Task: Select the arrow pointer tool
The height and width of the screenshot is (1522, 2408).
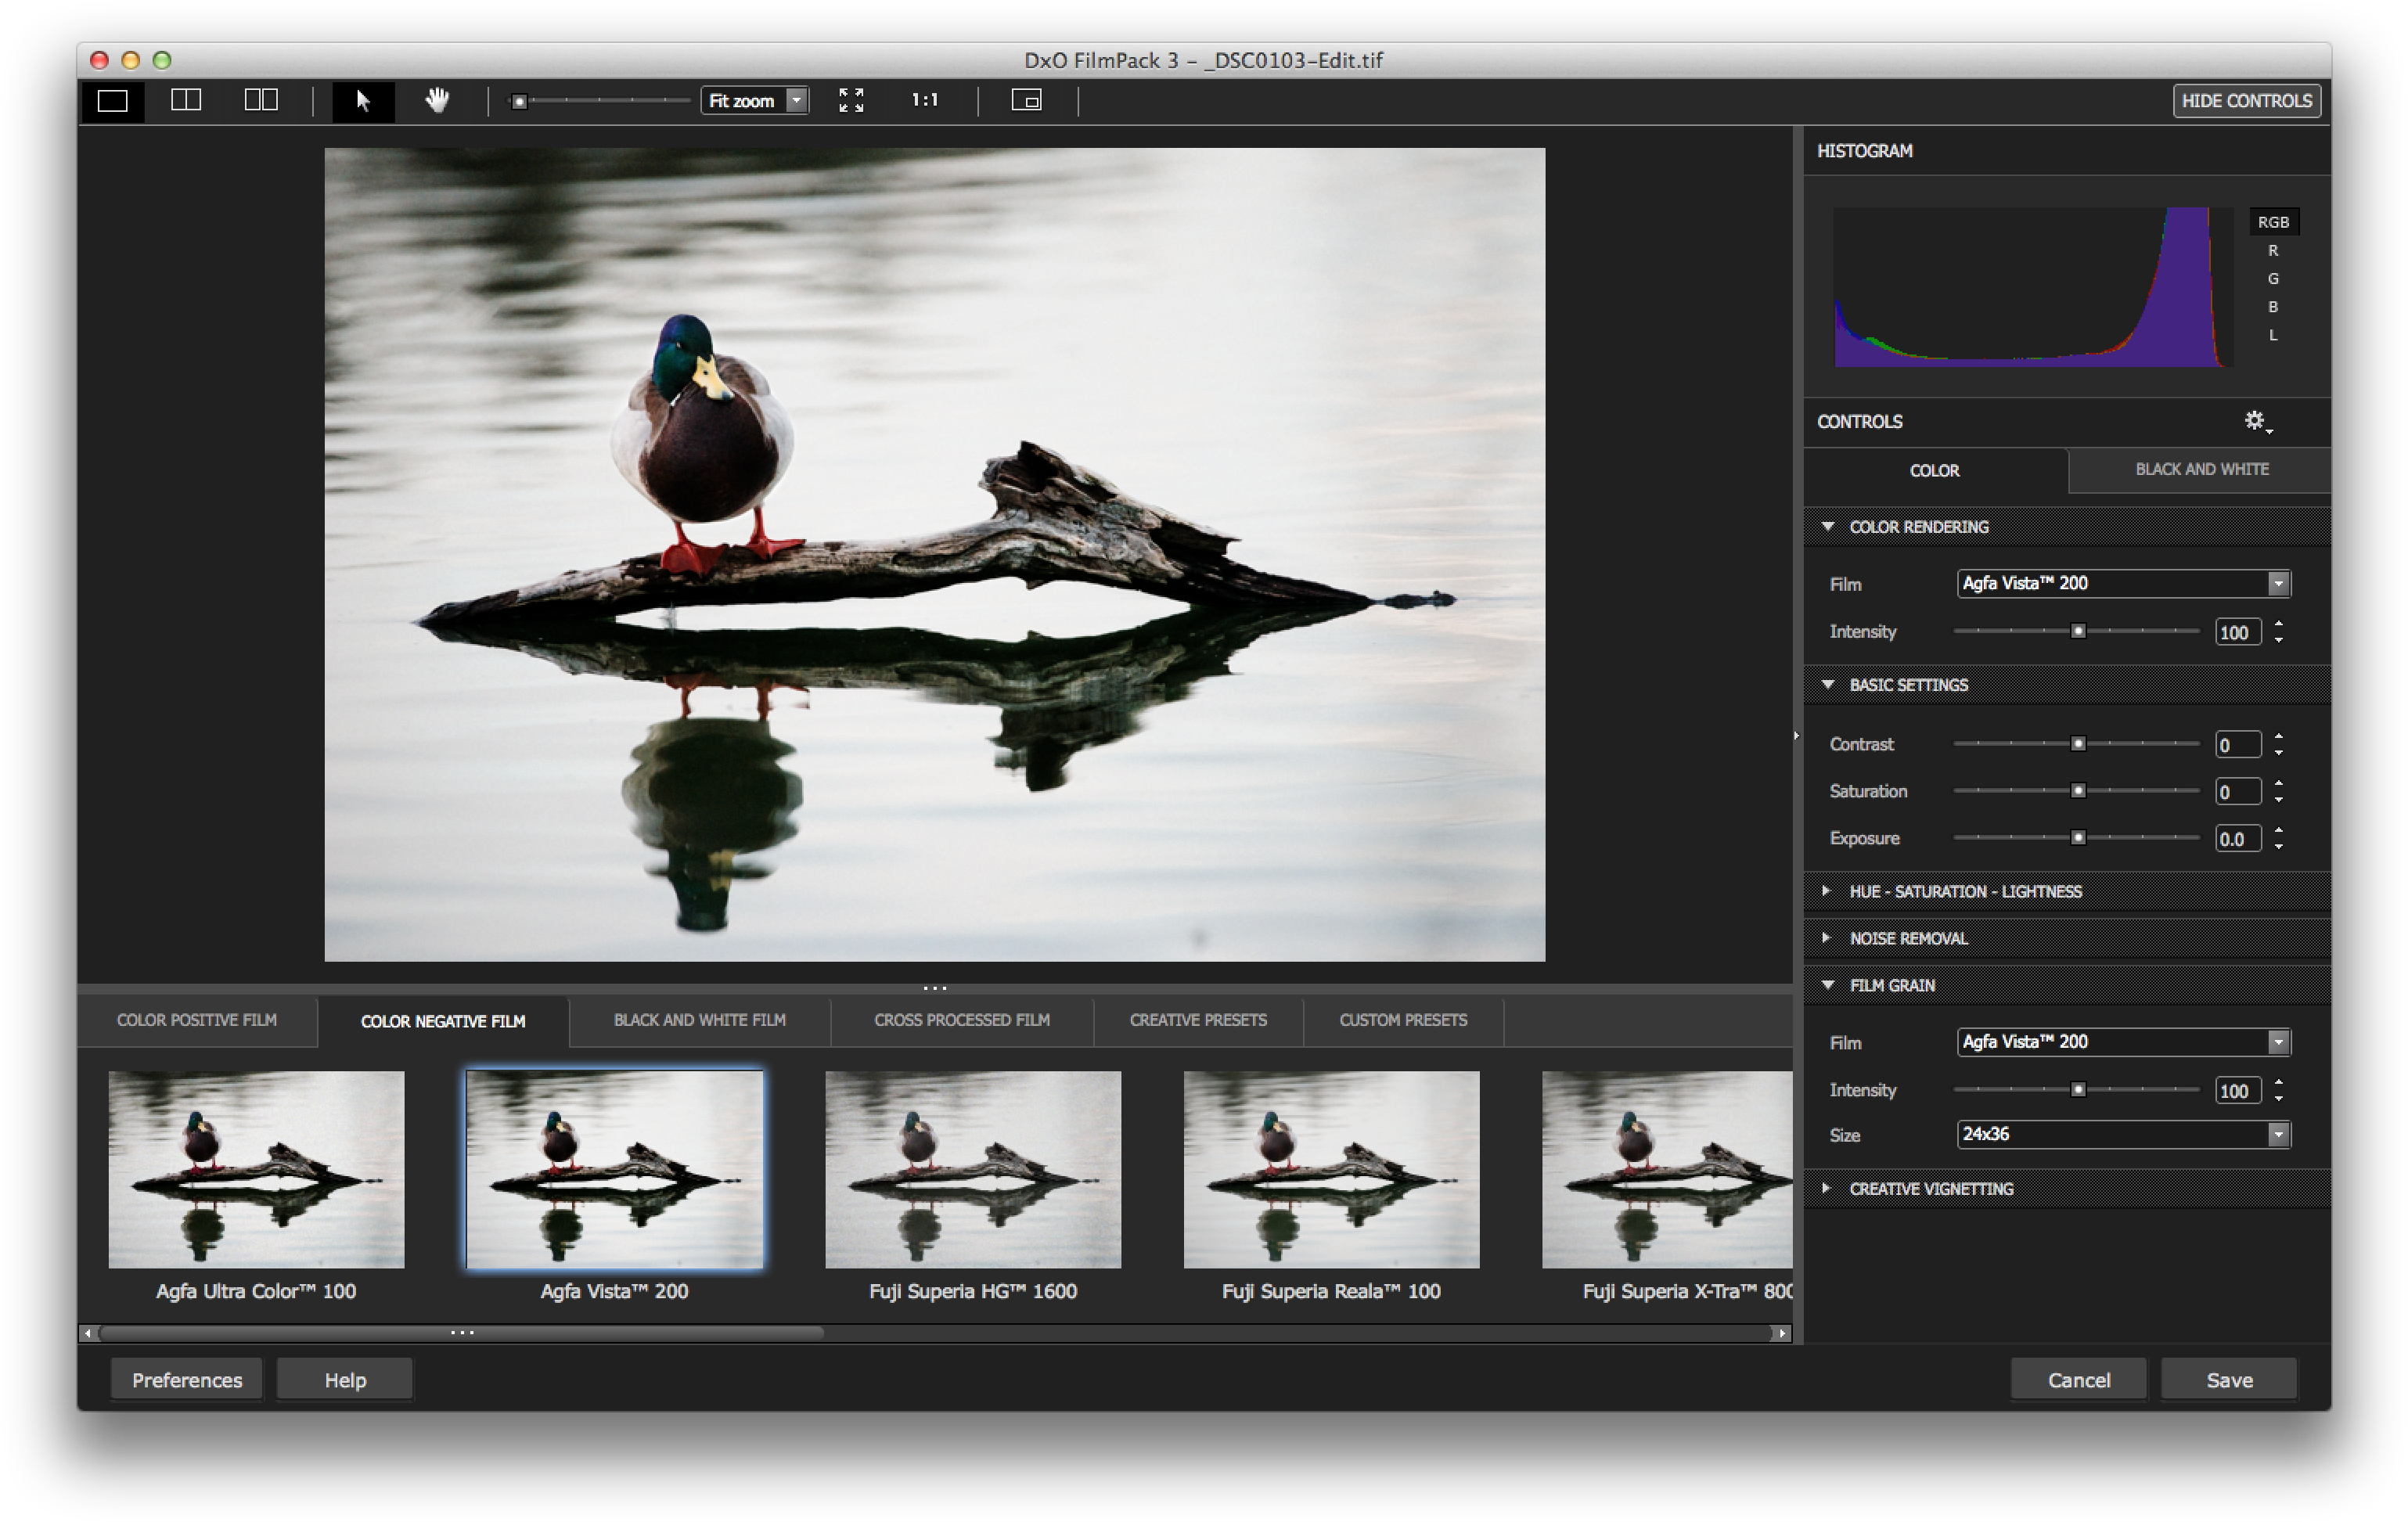Action: tap(362, 100)
